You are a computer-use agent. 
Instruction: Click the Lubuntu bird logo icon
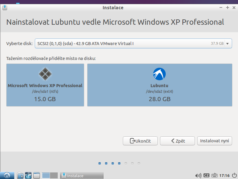(159, 74)
